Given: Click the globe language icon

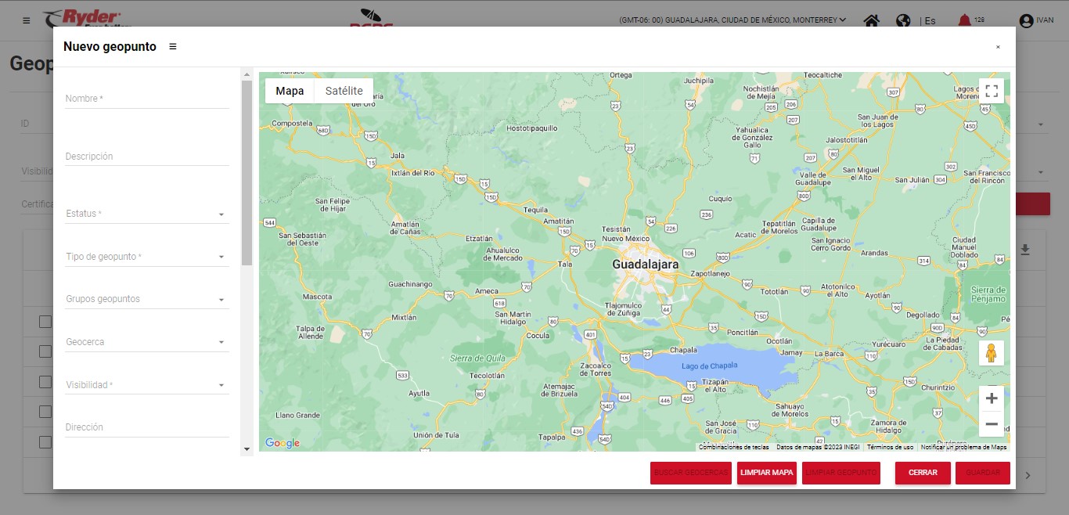Looking at the screenshot, I should [903, 20].
